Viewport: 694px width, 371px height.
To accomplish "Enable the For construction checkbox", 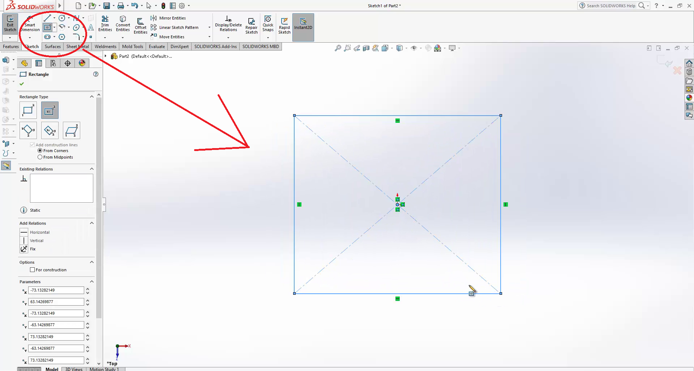I will coord(33,270).
